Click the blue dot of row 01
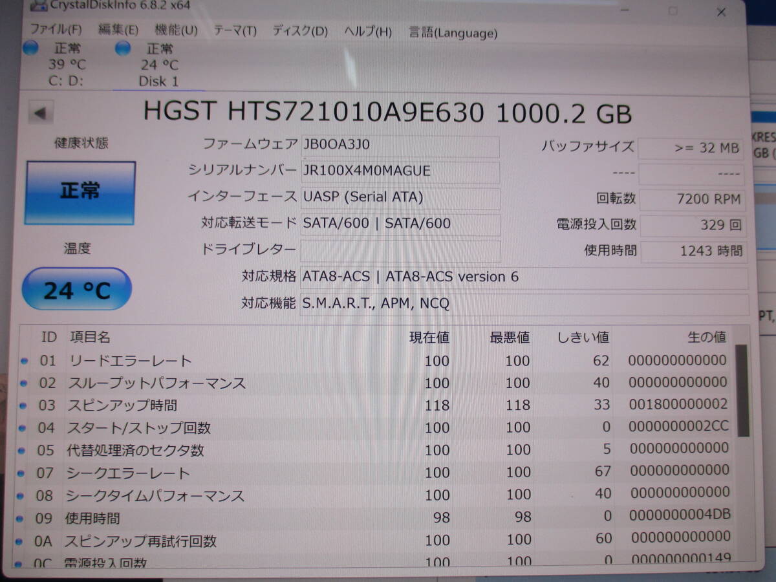The image size is (776, 582). pos(24,361)
